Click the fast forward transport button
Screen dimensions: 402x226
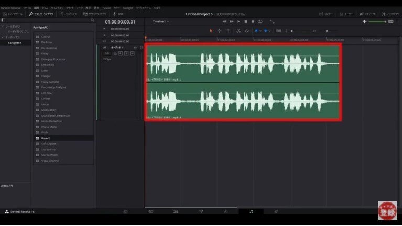coord(231,22)
